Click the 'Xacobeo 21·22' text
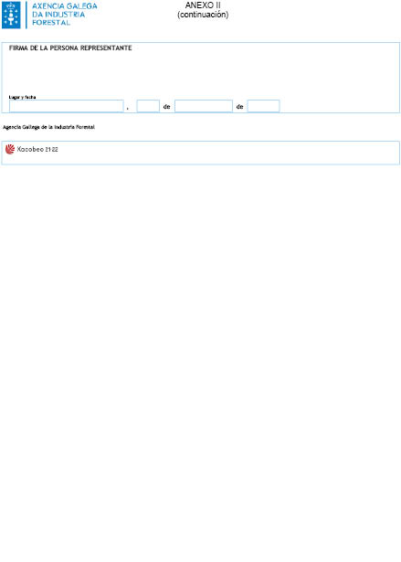The height and width of the screenshot is (562, 401). pyautogui.click(x=37, y=149)
